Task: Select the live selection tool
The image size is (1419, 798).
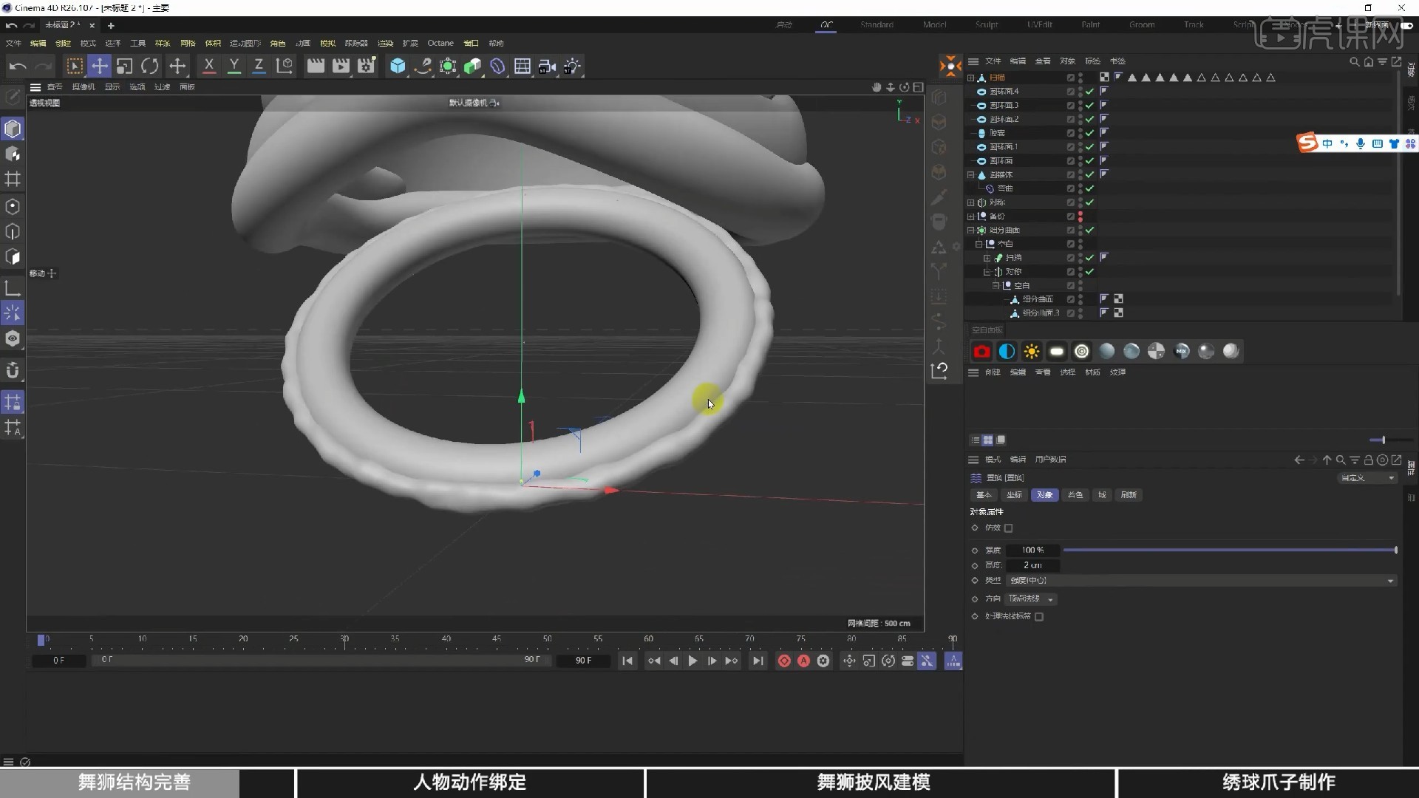Action: (74, 66)
